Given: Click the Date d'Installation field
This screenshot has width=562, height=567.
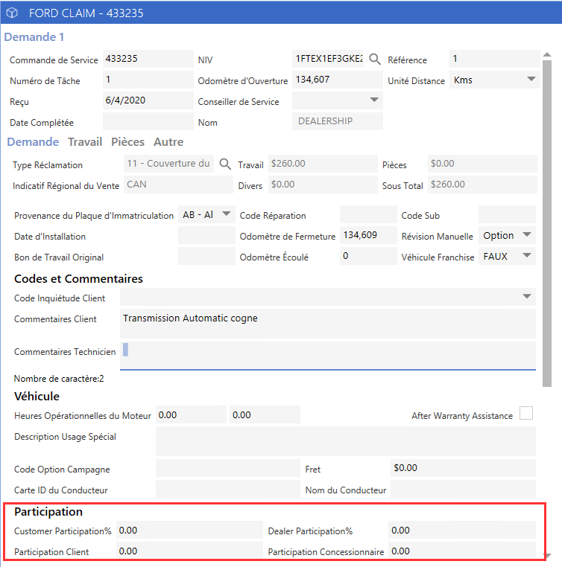Looking at the screenshot, I should tap(206, 235).
